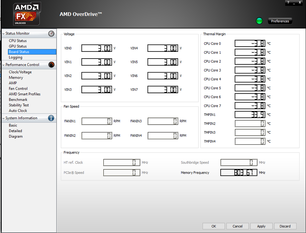Click the VIN0 voltage readout
Image resolution: width=306 pixels, height=233 pixels.
(x=97, y=48)
